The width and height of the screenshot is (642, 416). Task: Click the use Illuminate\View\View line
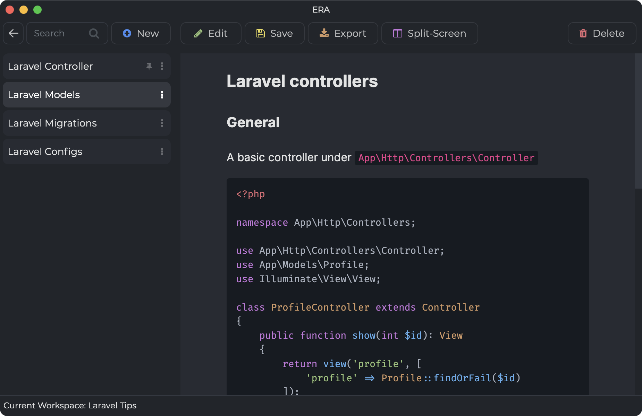click(308, 279)
